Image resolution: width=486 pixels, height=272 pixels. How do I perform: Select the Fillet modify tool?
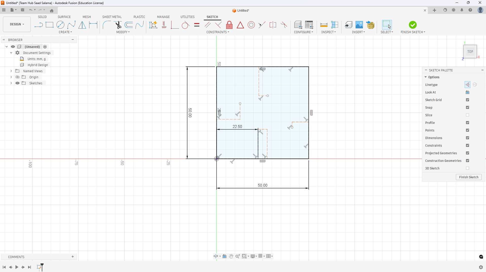tap(107, 25)
